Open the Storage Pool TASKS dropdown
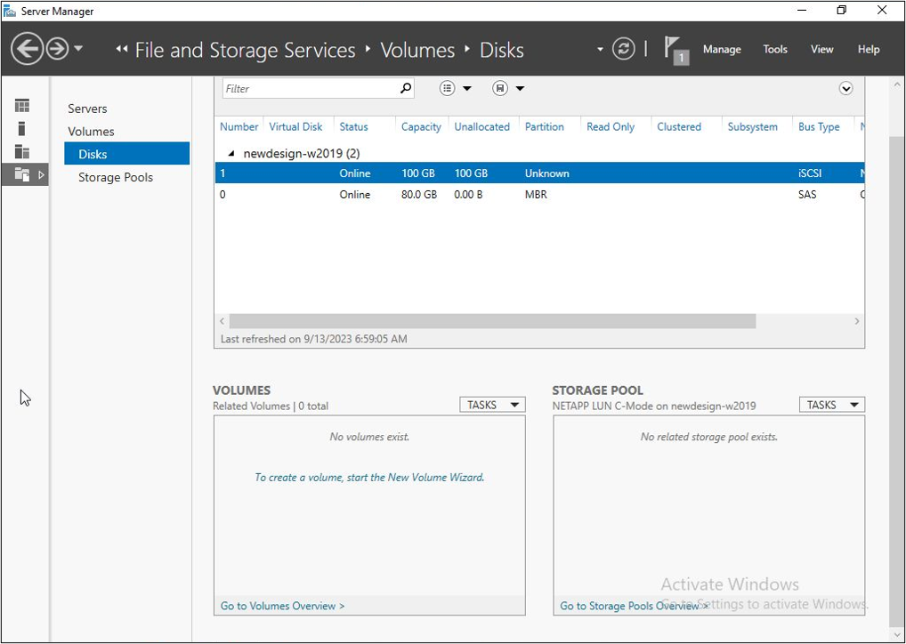This screenshot has width=906, height=644. tap(831, 405)
